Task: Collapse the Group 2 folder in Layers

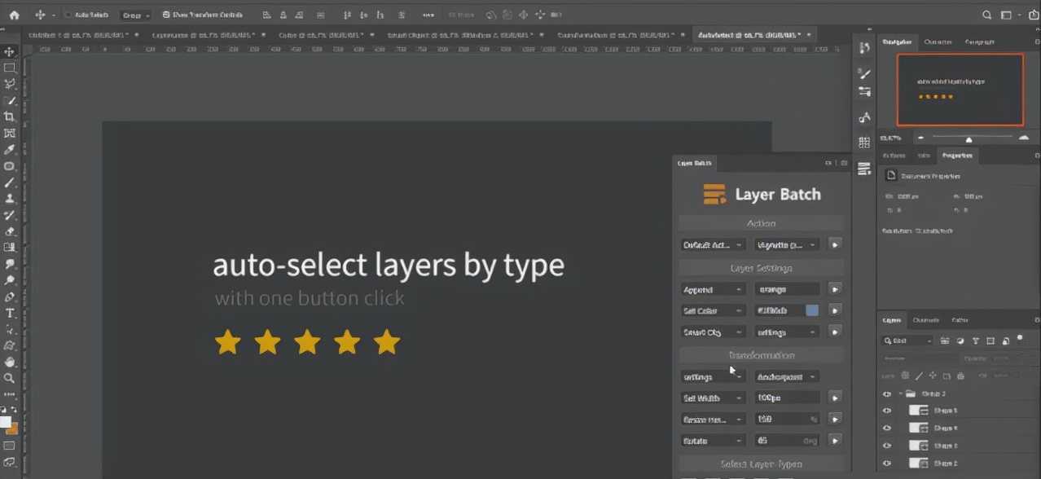Action: [x=902, y=393]
